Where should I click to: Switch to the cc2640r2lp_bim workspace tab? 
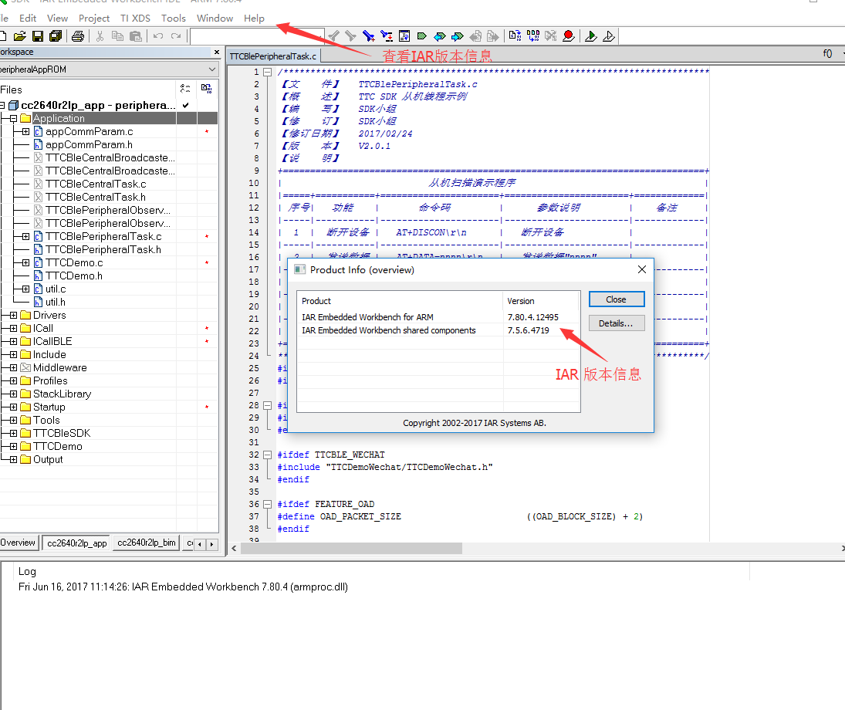tap(147, 543)
